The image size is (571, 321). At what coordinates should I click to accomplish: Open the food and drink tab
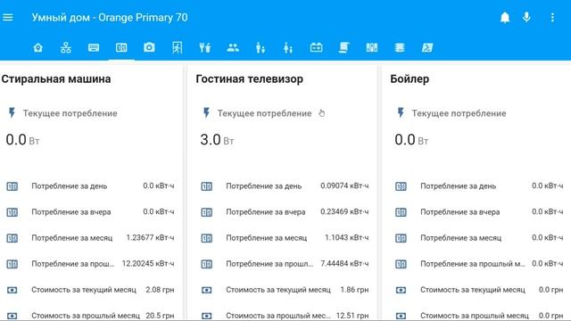pyautogui.click(x=204, y=47)
